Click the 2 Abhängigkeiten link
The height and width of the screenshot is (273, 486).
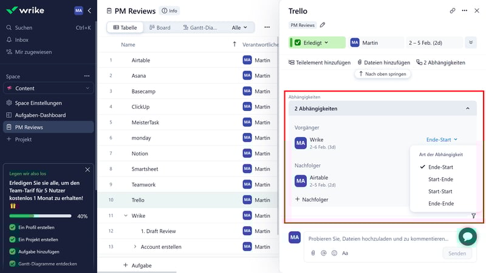[440, 62]
